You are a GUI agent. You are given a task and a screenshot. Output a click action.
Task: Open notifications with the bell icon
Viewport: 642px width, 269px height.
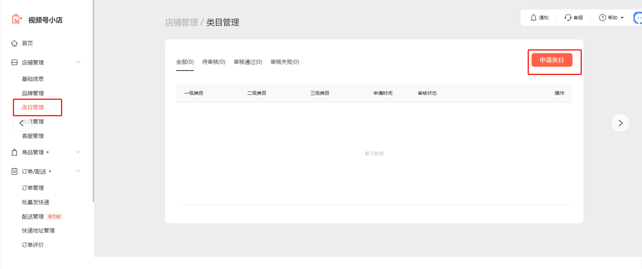[x=533, y=18]
